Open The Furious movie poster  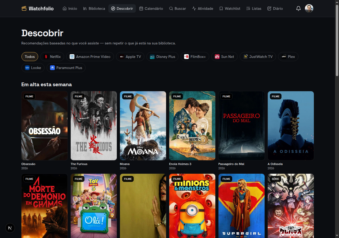[94, 126]
